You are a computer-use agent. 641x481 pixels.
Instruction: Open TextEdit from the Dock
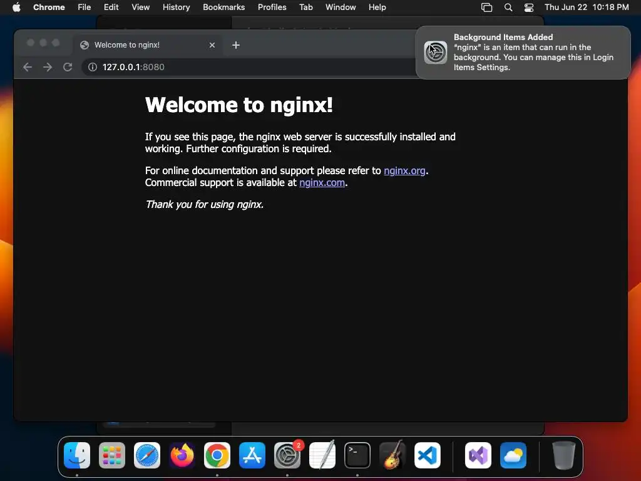(x=322, y=455)
